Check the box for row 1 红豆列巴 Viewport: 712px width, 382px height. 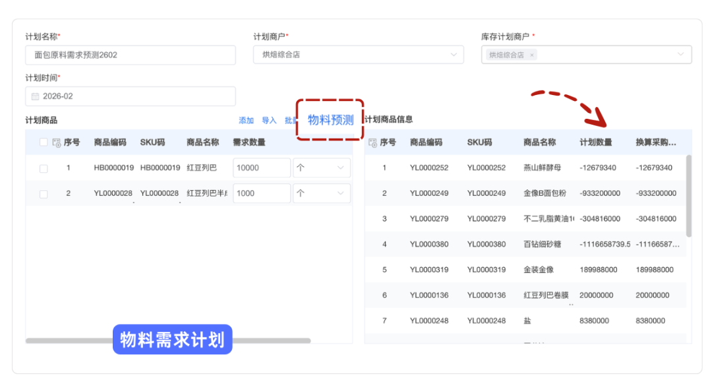tap(44, 168)
